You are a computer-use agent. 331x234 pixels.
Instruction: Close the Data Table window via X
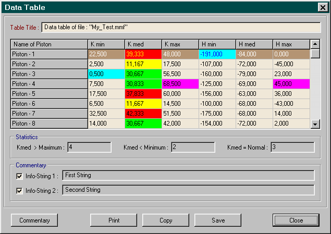pos(322,8)
